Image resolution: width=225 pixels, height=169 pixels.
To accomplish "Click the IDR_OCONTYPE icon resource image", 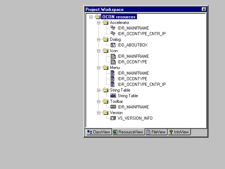I will tap(113, 62).
